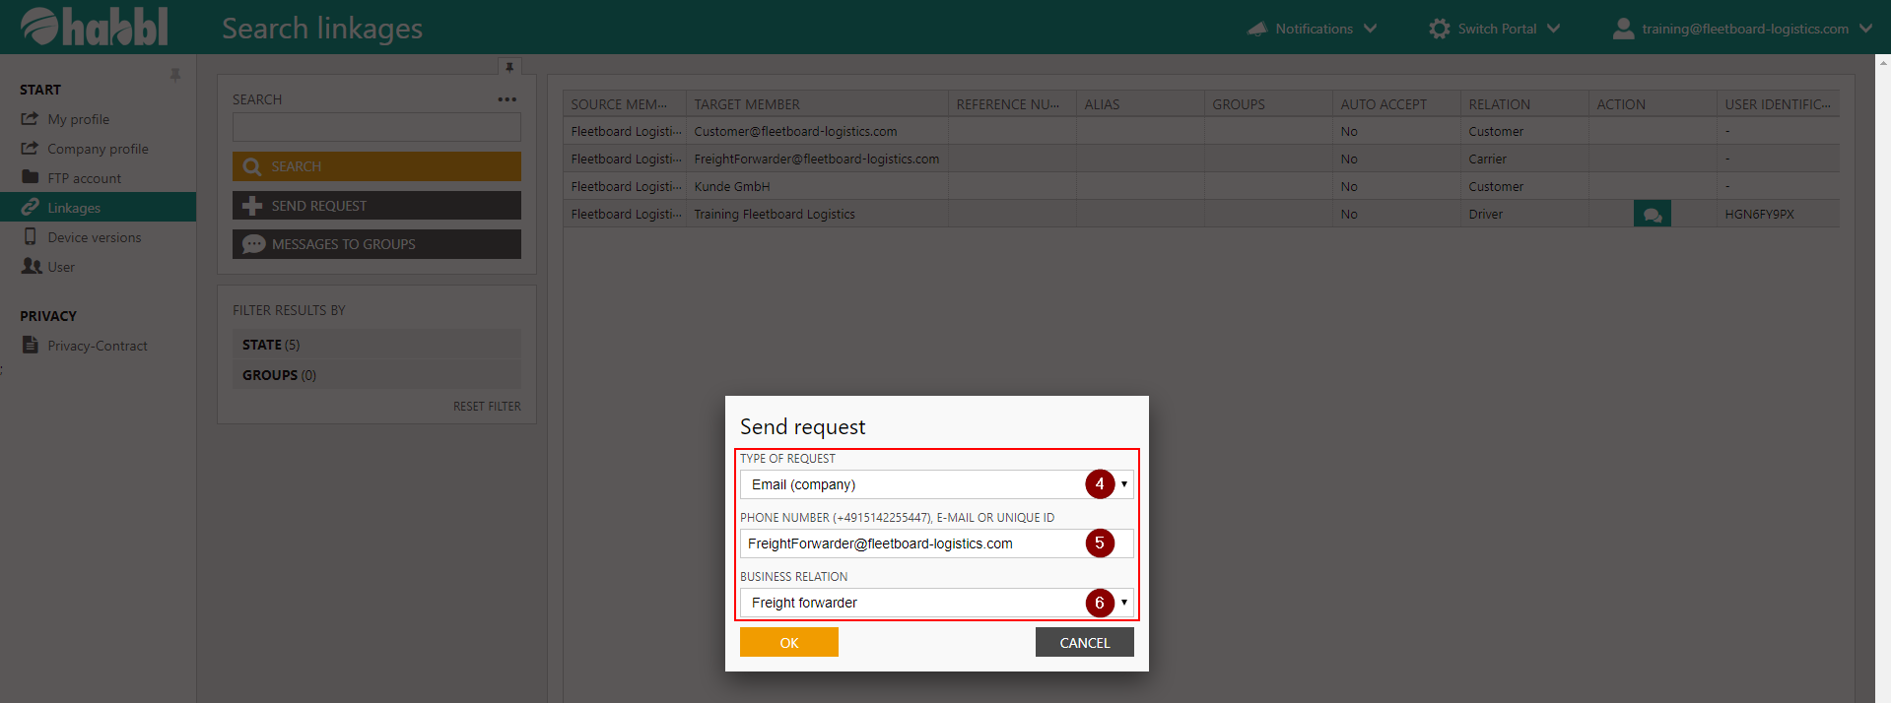The image size is (1891, 703).
Task: Click the e-mail or unique ID field
Action: pos(912,543)
